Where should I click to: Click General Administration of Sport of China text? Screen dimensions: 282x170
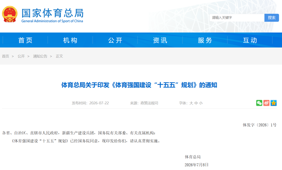[x=52, y=21]
